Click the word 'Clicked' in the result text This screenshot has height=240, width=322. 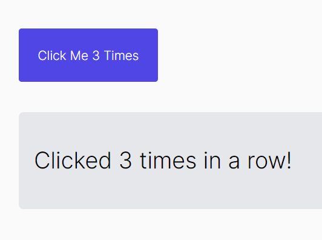(x=73, y=160)
